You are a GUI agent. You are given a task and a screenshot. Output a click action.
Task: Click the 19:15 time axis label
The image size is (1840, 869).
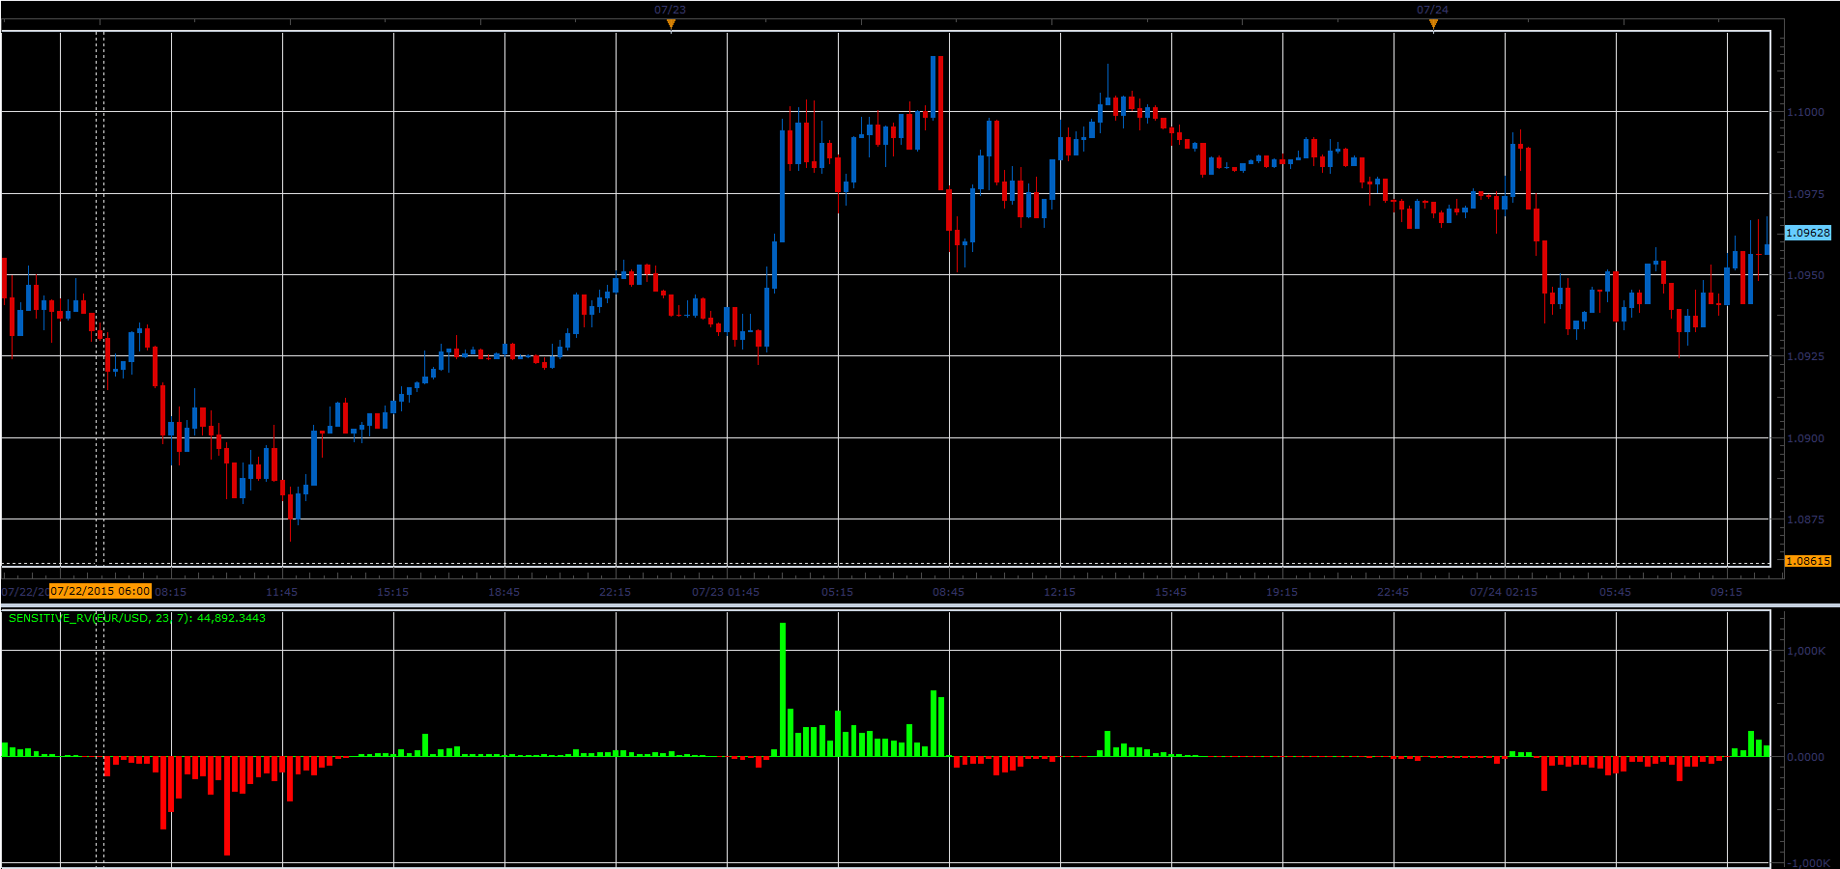click(x=1282, y=592)
